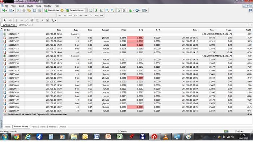
Task: Open the Charts menu
Action: (x=30, y=6)
